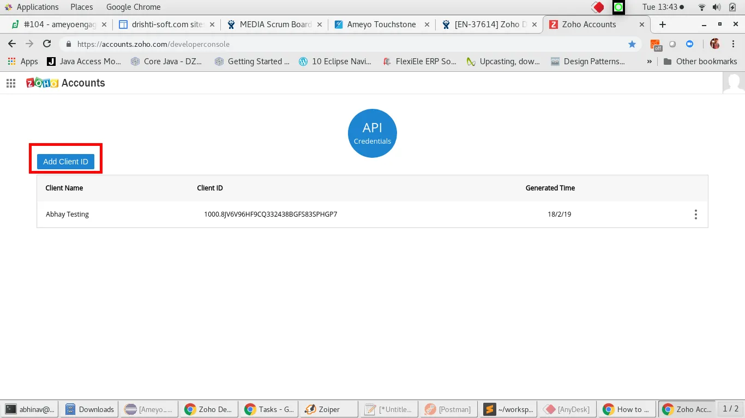Close the Zoho Accounts tab
Viewport: 745px width, 418px height.
(642, 24)
